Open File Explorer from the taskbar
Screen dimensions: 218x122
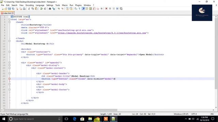pos(90,119)
